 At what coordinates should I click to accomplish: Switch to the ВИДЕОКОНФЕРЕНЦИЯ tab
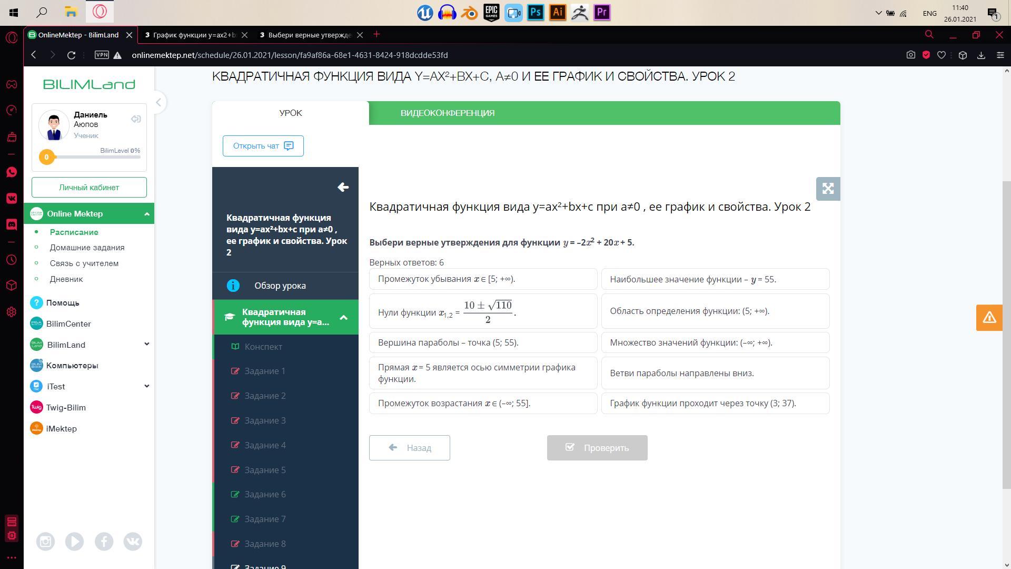pyautogui.click(x=447, y=113)
